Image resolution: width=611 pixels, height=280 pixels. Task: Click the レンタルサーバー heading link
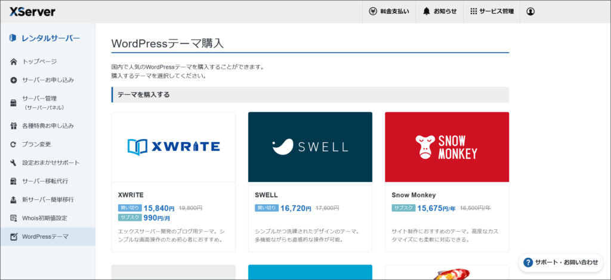[51, 38]
